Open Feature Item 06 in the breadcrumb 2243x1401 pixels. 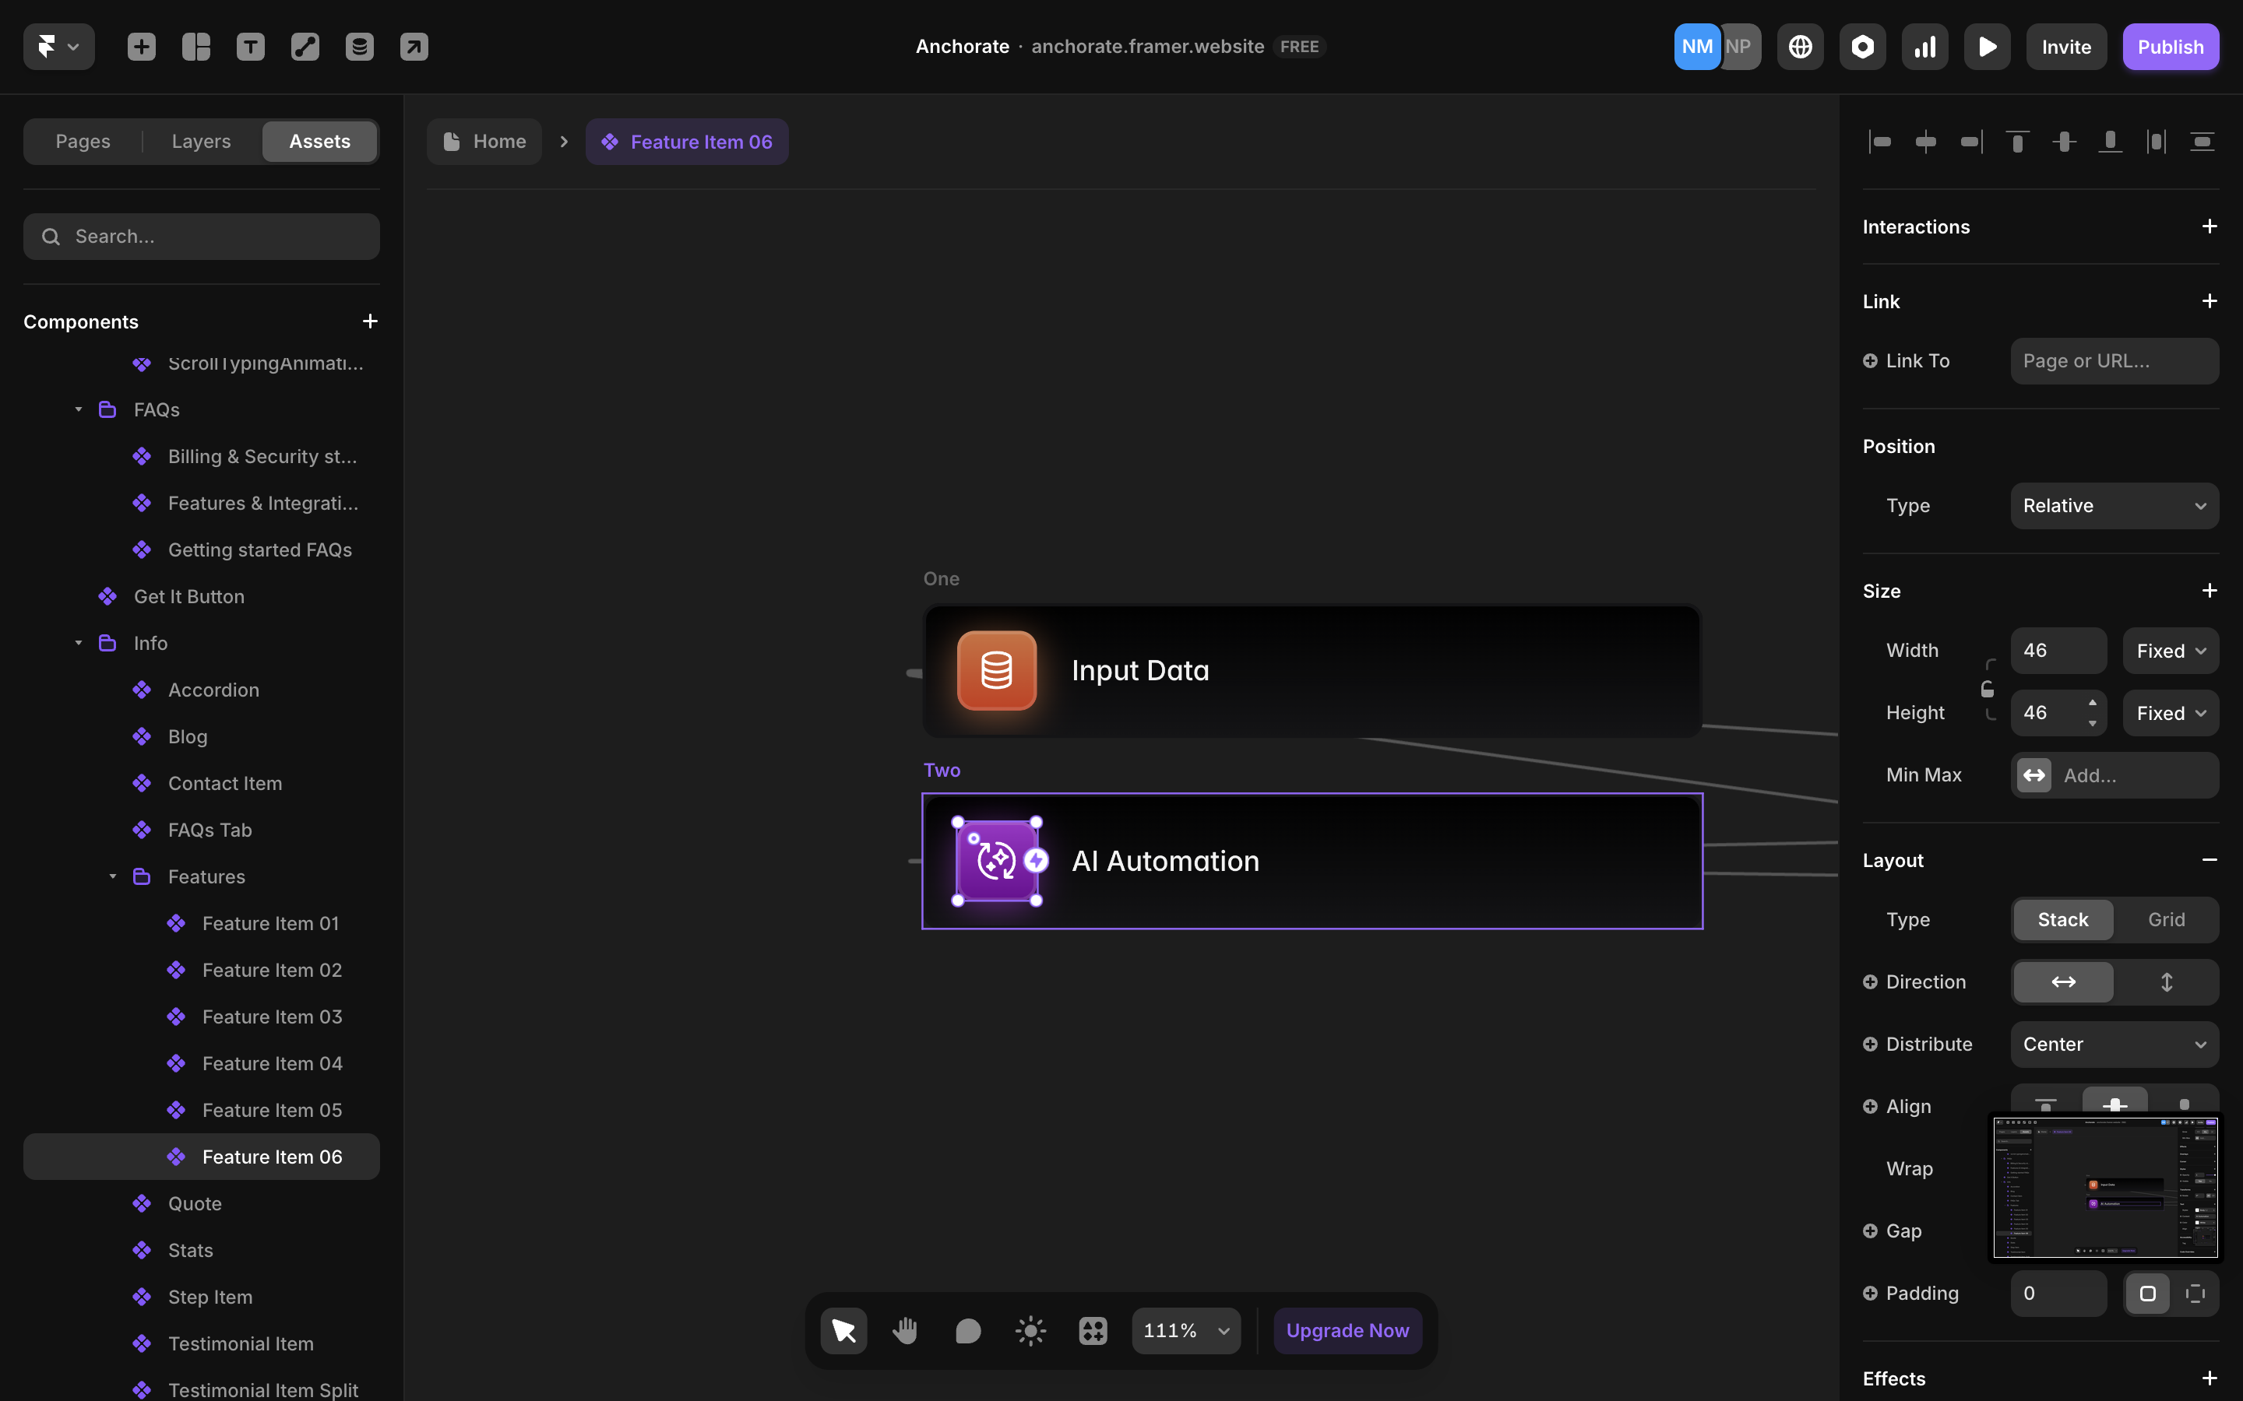687,141
